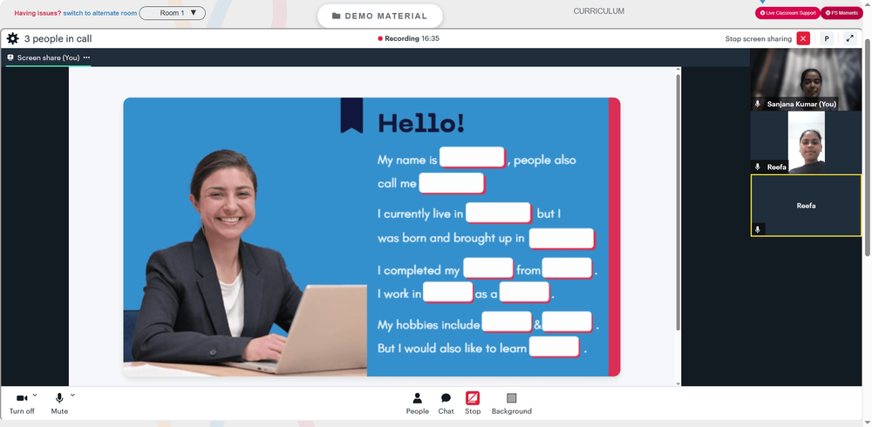Click 'Having issues?' text

point(37,13)
